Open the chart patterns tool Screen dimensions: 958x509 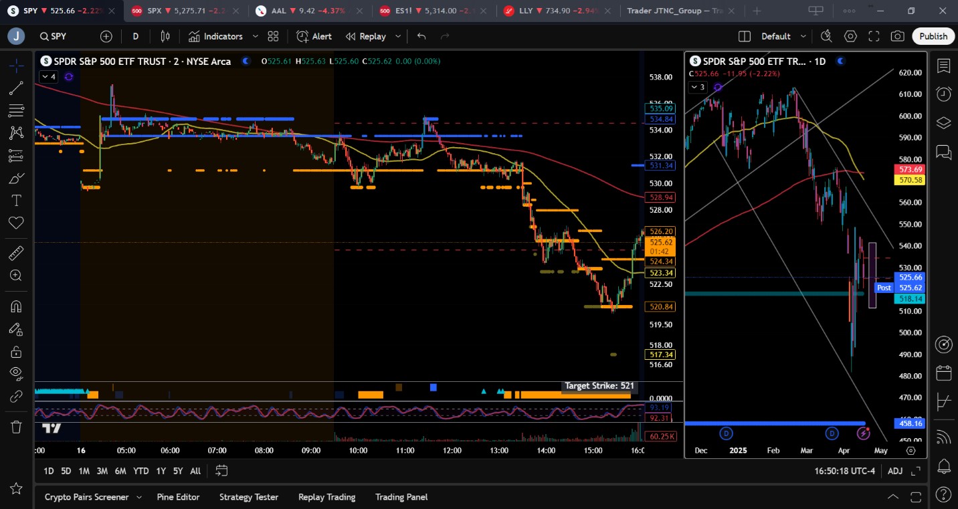pyautogui.click(x=17, y=133)
